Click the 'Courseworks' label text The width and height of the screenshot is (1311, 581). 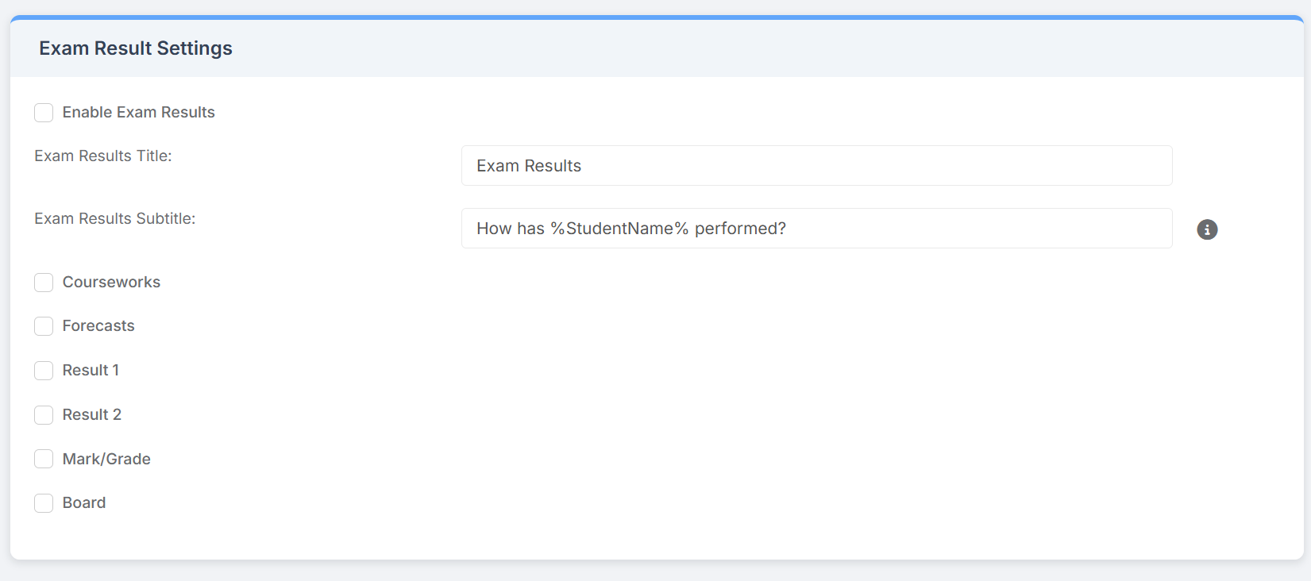click(111, 283)
